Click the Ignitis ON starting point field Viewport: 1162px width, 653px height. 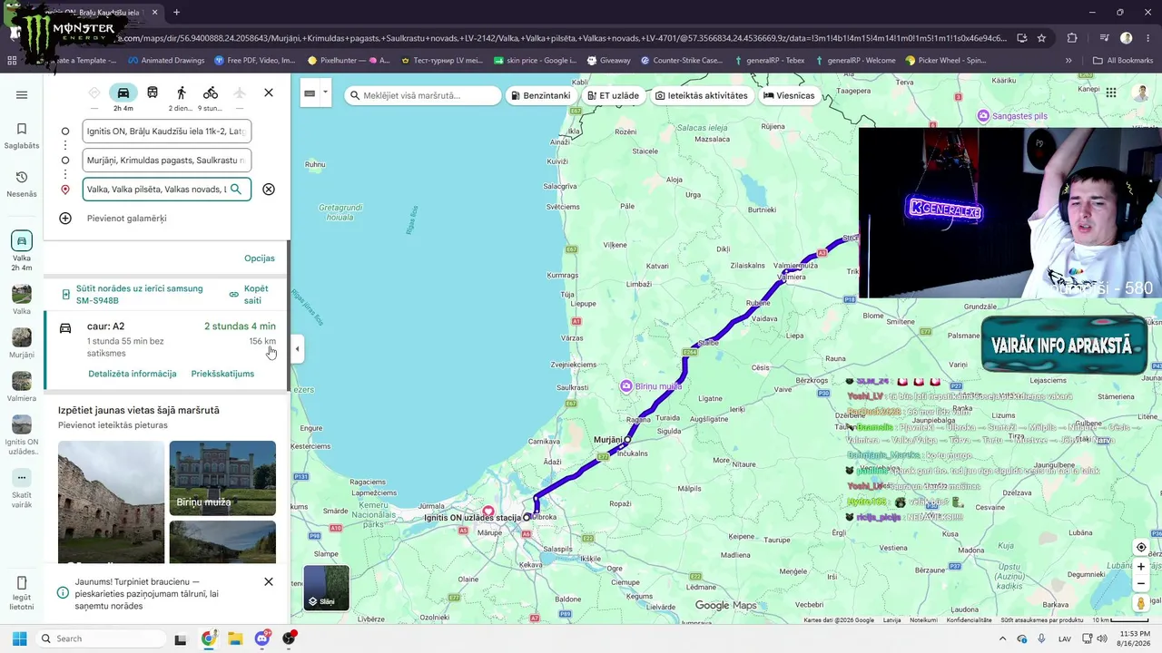(166, 132)
